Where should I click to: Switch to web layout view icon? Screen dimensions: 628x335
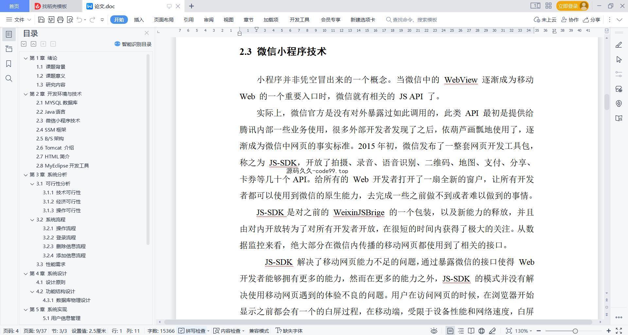(481, 331)
